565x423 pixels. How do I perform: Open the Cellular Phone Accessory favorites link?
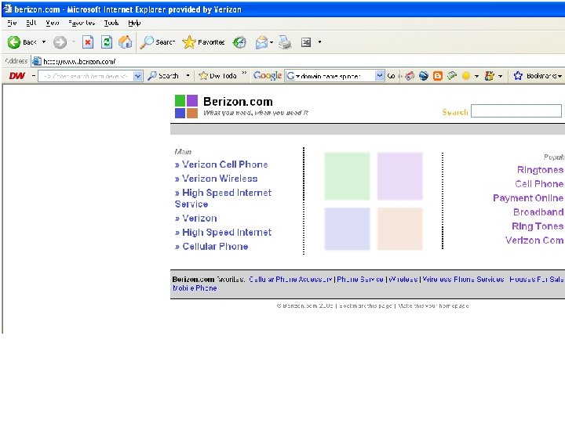coord(290,279)
